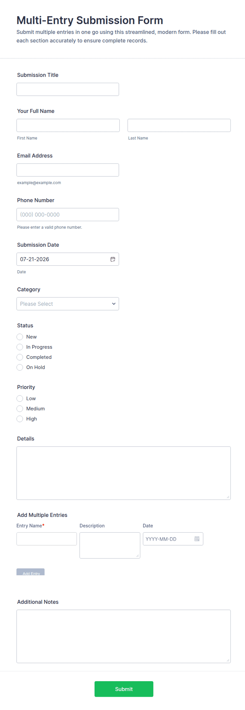Choose Medium priority radio button
The image size is (245, 710).
20,409
